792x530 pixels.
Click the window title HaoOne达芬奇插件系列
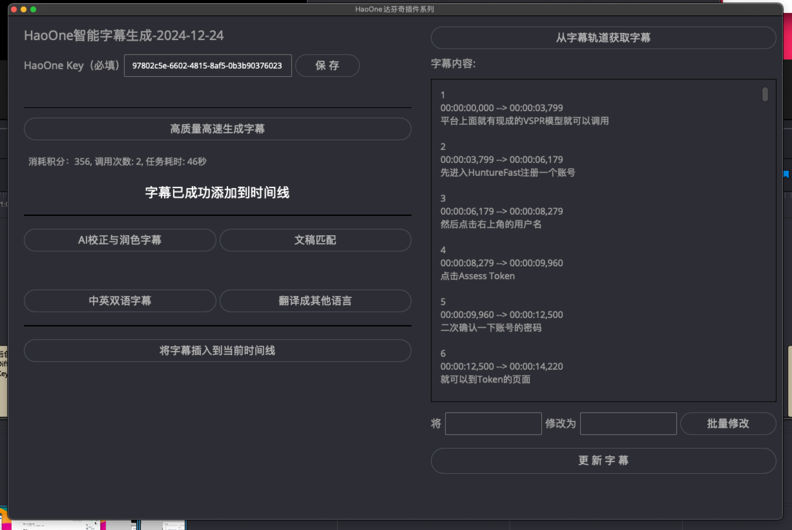tap(395, 9)
